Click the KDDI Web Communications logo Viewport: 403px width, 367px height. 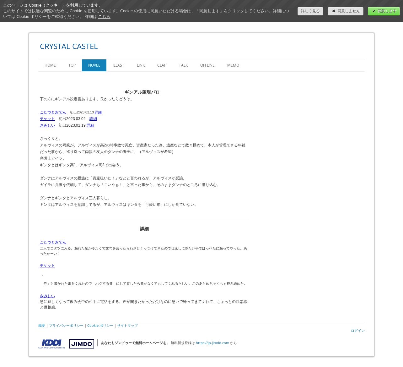[51, 344]
